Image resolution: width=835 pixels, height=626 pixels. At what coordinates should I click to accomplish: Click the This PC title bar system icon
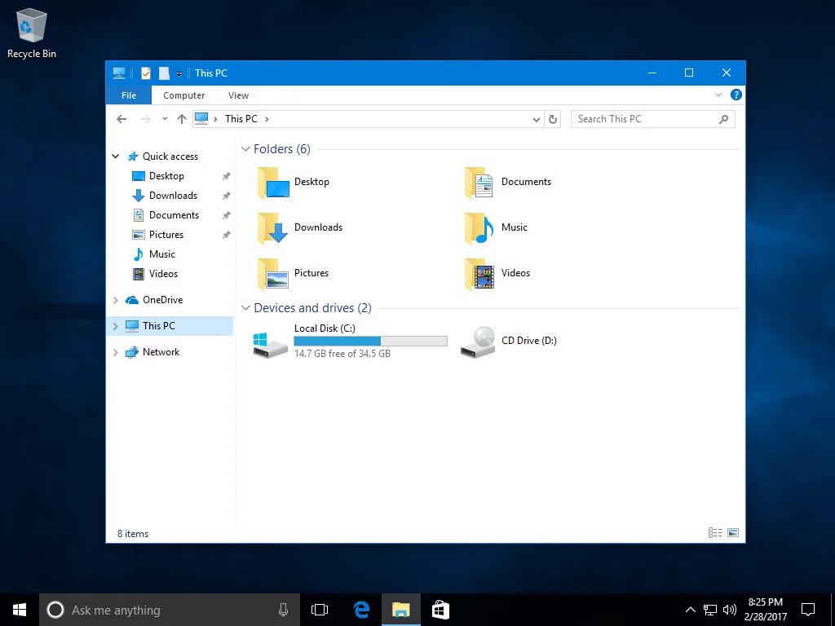click(x=119, y=73)
